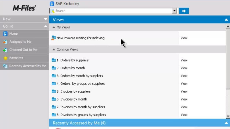Click the New invoices waiting for indexing view icon
Viewport: 230px width, 129px height.
(54, 38)
